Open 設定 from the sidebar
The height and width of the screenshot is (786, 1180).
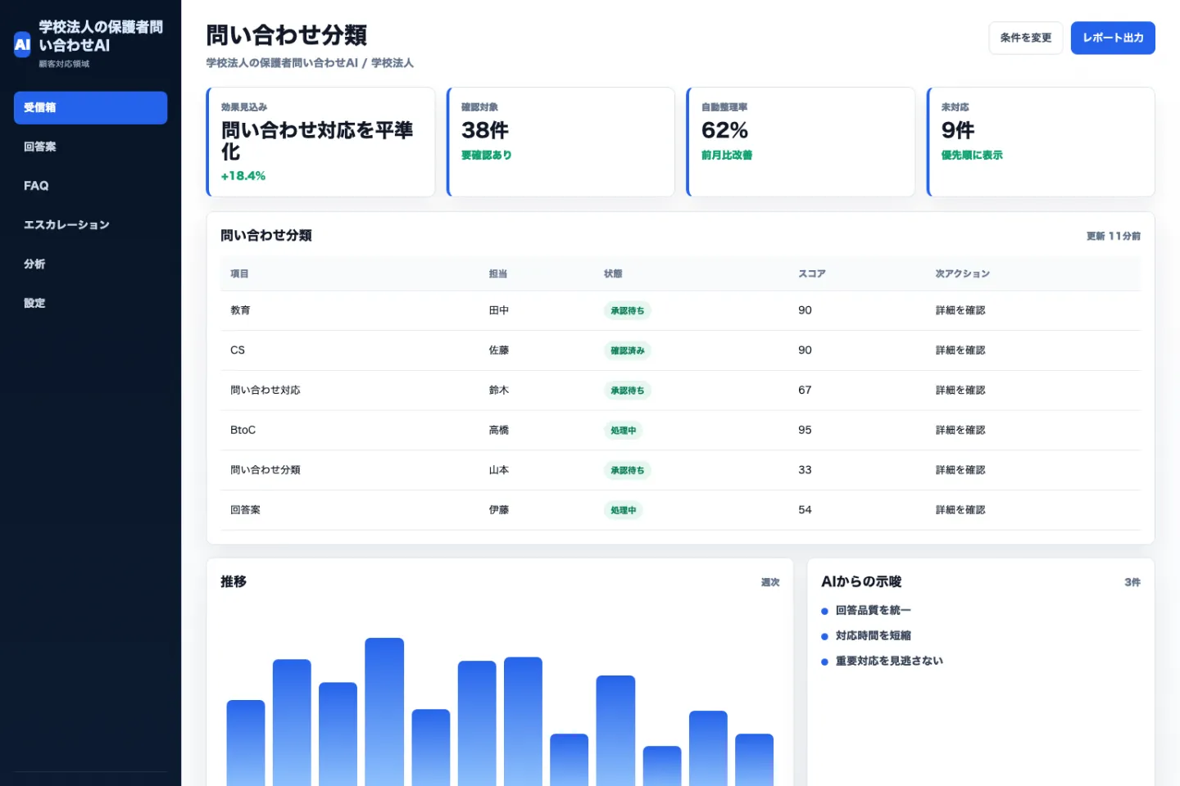[x=90, y=303]
